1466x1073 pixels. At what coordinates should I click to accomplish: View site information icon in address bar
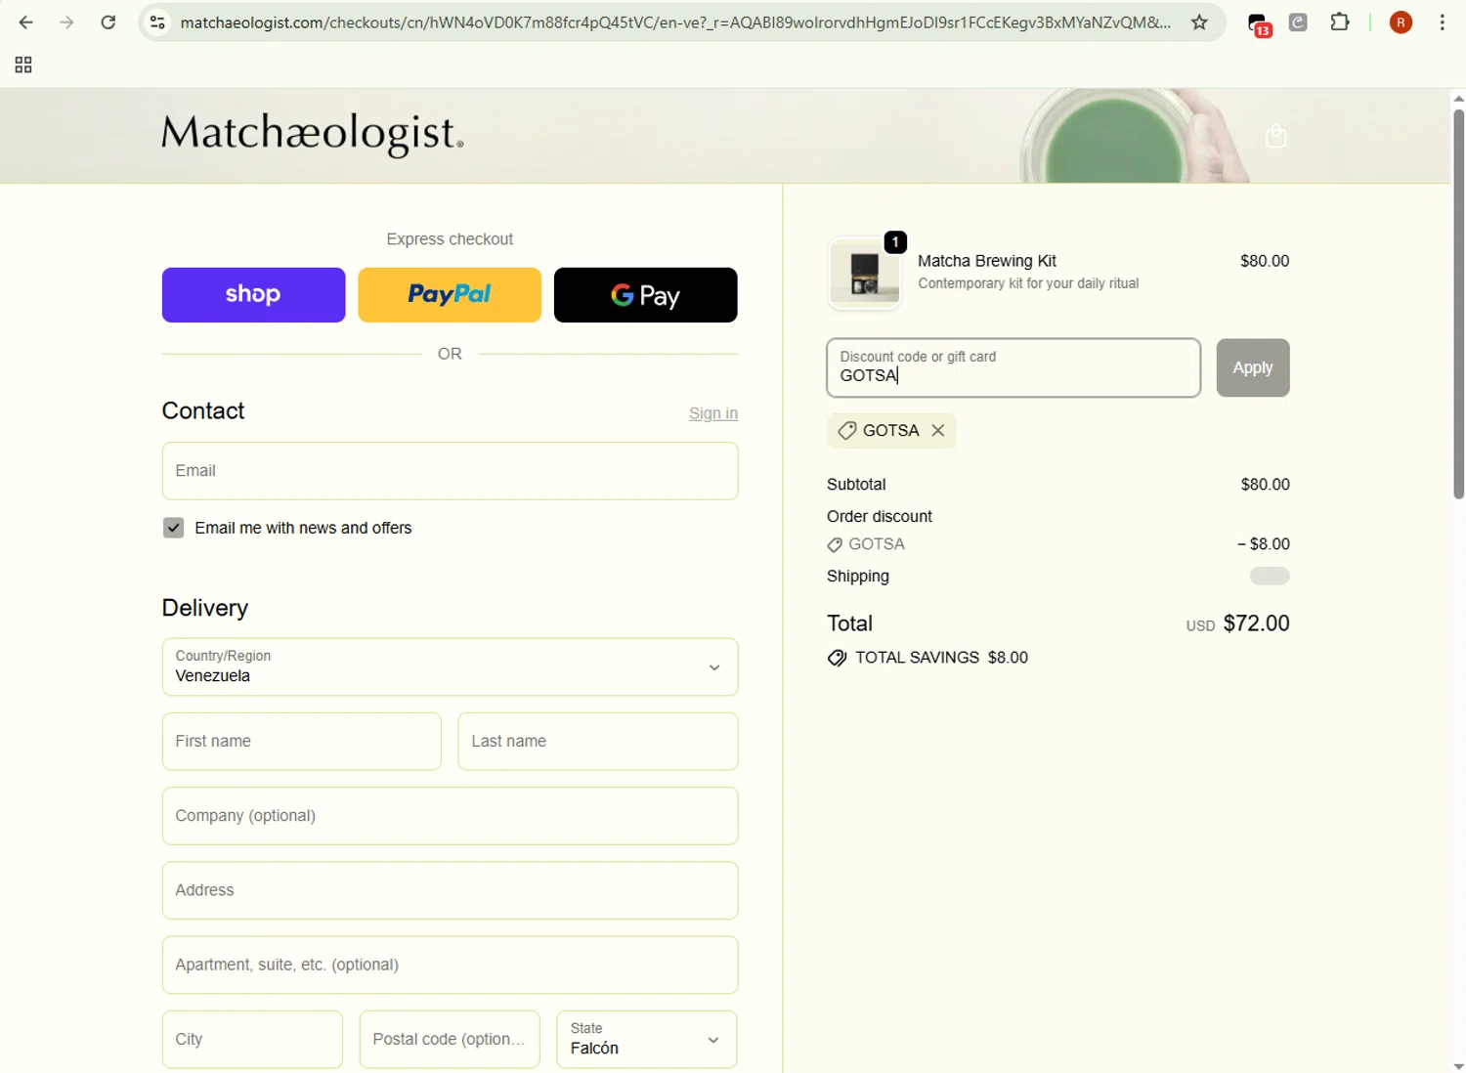coord(157,22)
